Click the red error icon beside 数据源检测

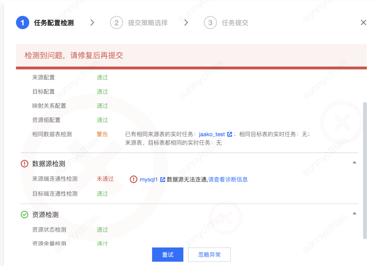24,164
